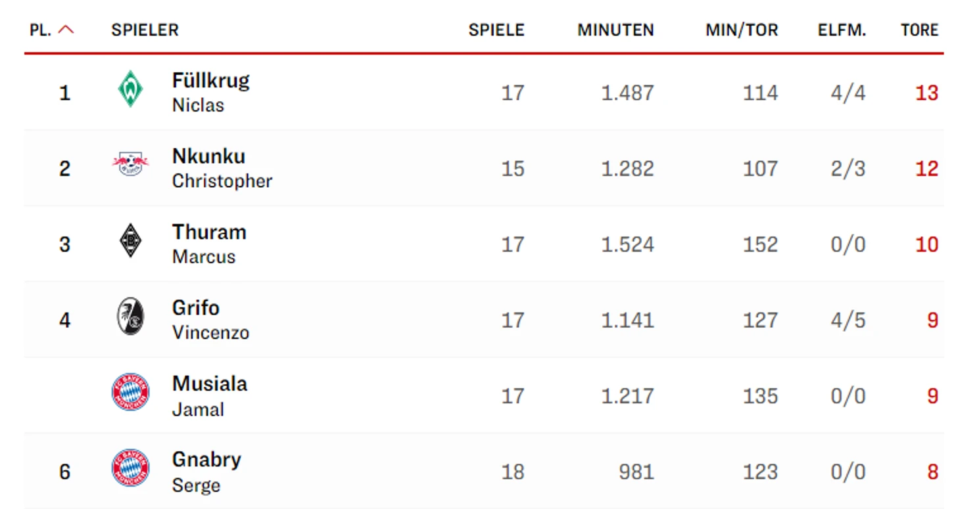
Task: Click the Werder Bremen club logo
Action: [130, 90]
